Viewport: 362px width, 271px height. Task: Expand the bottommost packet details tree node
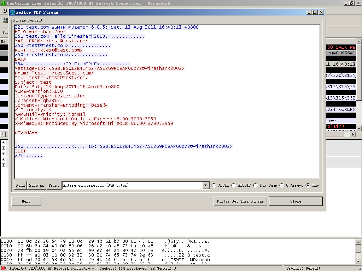click(3, 165)
